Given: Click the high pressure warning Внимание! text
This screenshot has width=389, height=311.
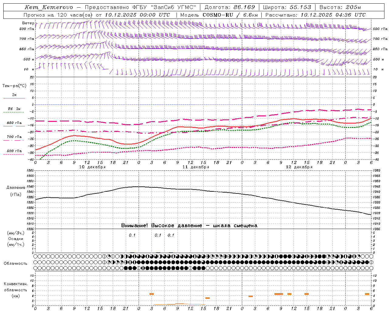Looking at the screenshot, I should click(x=189, y=226).
